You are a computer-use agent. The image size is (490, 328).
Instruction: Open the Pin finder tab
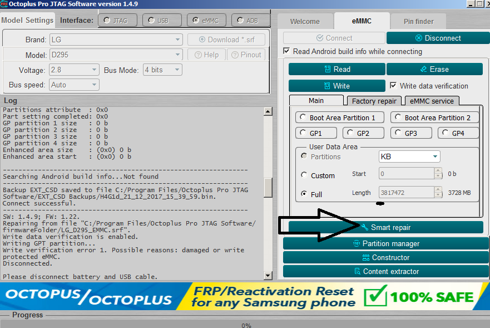(x=419, y=22)
